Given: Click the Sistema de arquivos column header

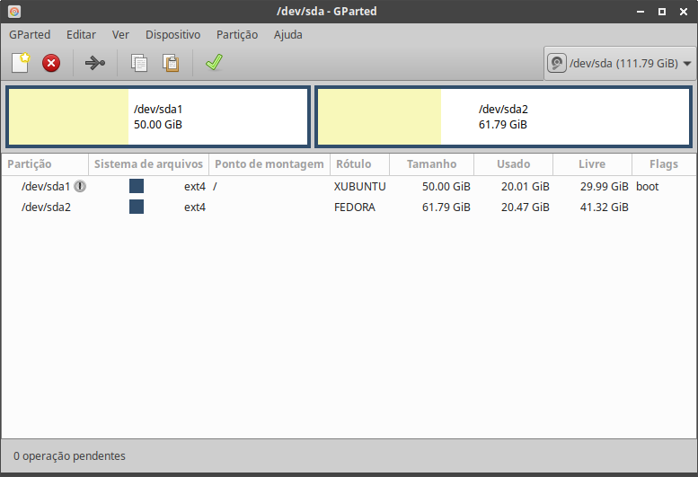Looking at the screenshot, I should pos(149,164).
